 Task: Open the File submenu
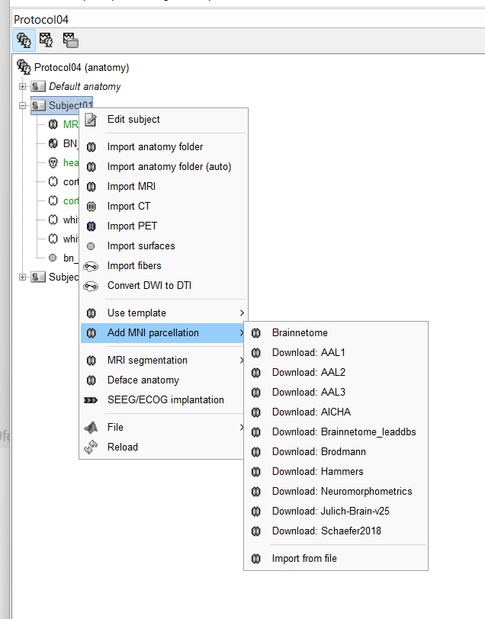tap(163, 427)
